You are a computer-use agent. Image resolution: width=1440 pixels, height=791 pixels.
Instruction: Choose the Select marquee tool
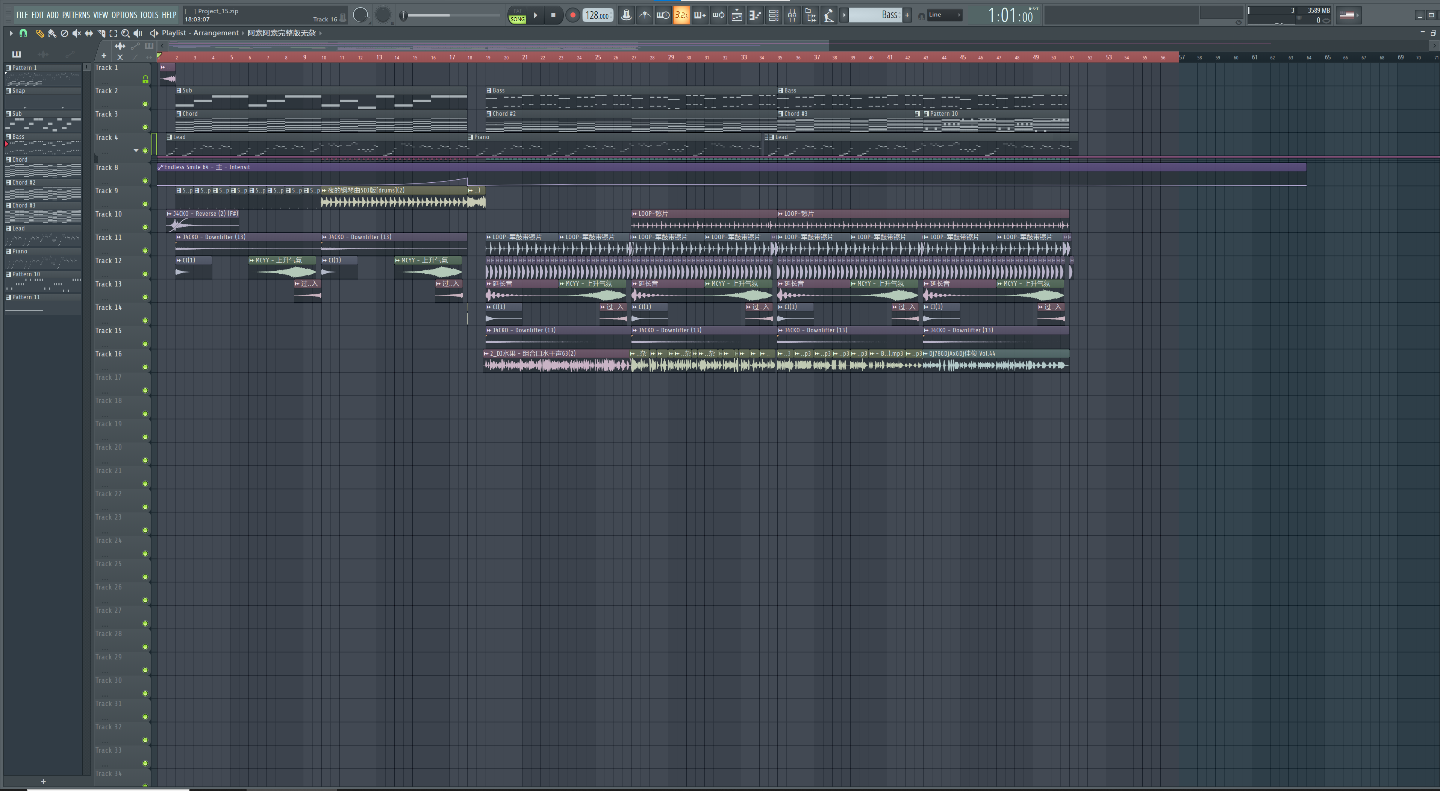click(x=114, y=33)
